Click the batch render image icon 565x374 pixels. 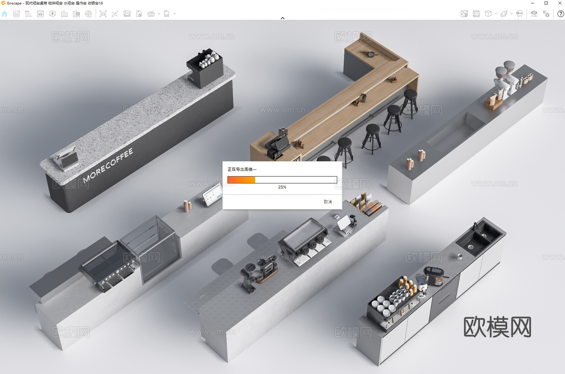pyautogui.click(x=127, y=14)
